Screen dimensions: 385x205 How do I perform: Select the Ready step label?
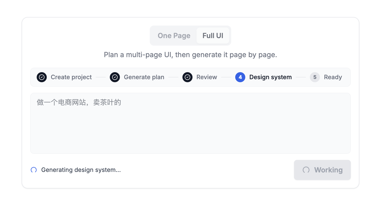click(x=333, y=77)
